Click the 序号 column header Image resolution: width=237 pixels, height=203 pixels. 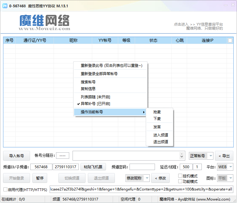[x=9, y=40]
